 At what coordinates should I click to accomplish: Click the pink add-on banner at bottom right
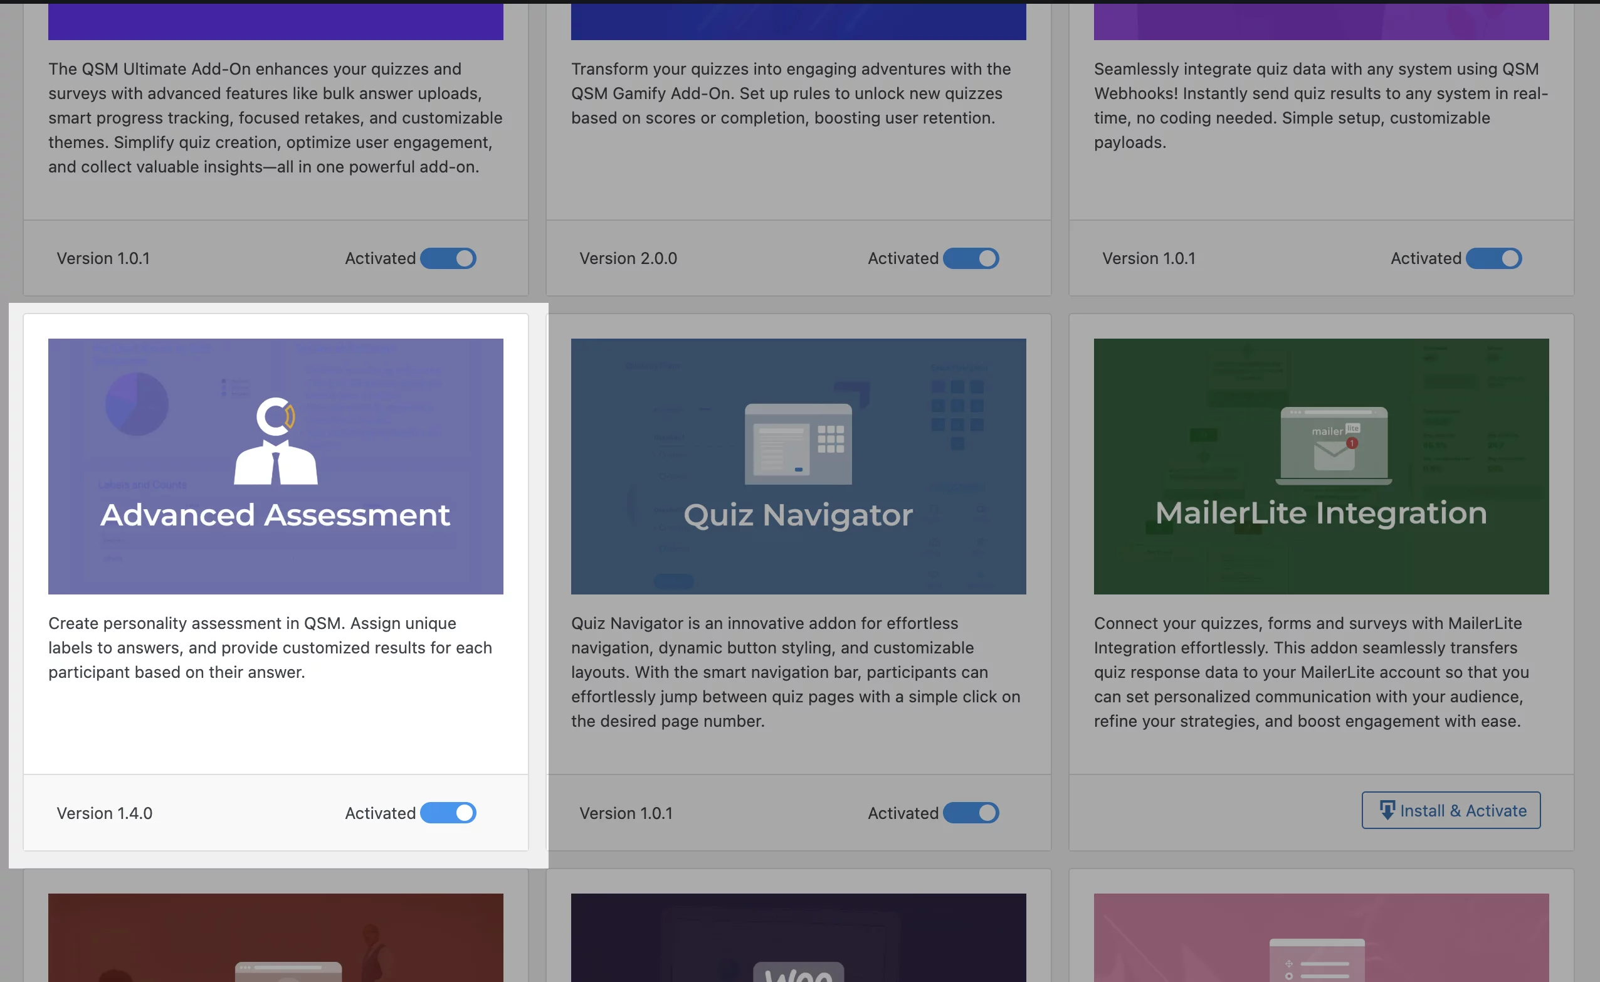tap(1321, 938)
